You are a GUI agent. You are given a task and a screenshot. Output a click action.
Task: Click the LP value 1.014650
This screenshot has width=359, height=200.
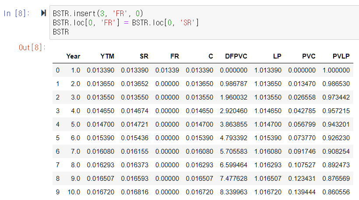click(x=268, y=111)
